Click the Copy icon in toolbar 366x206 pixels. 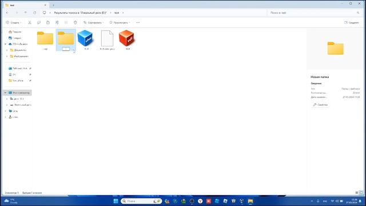coord(39,23)
